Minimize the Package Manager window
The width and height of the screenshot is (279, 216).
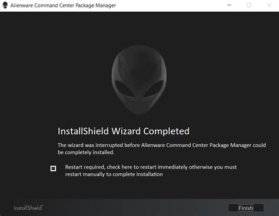(x=229, y=5)
